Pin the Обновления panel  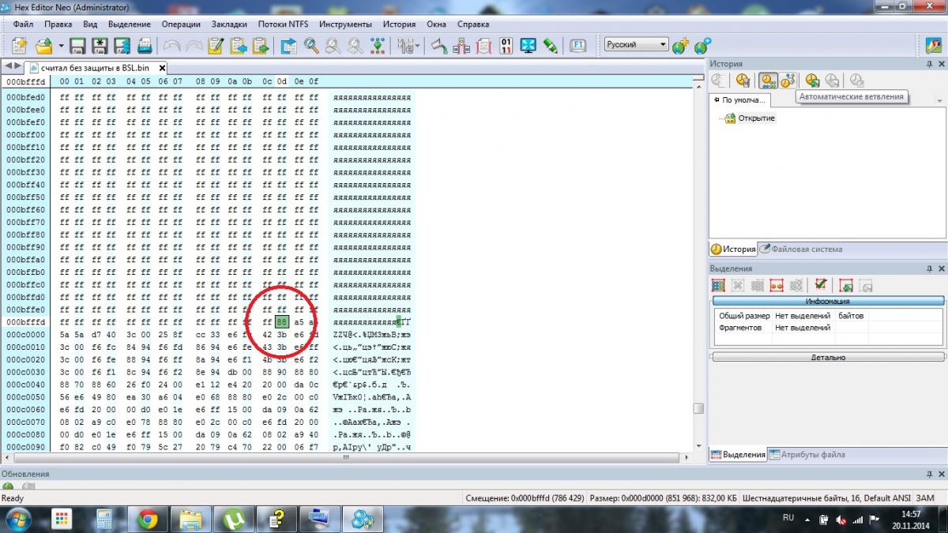click(930, 474)
